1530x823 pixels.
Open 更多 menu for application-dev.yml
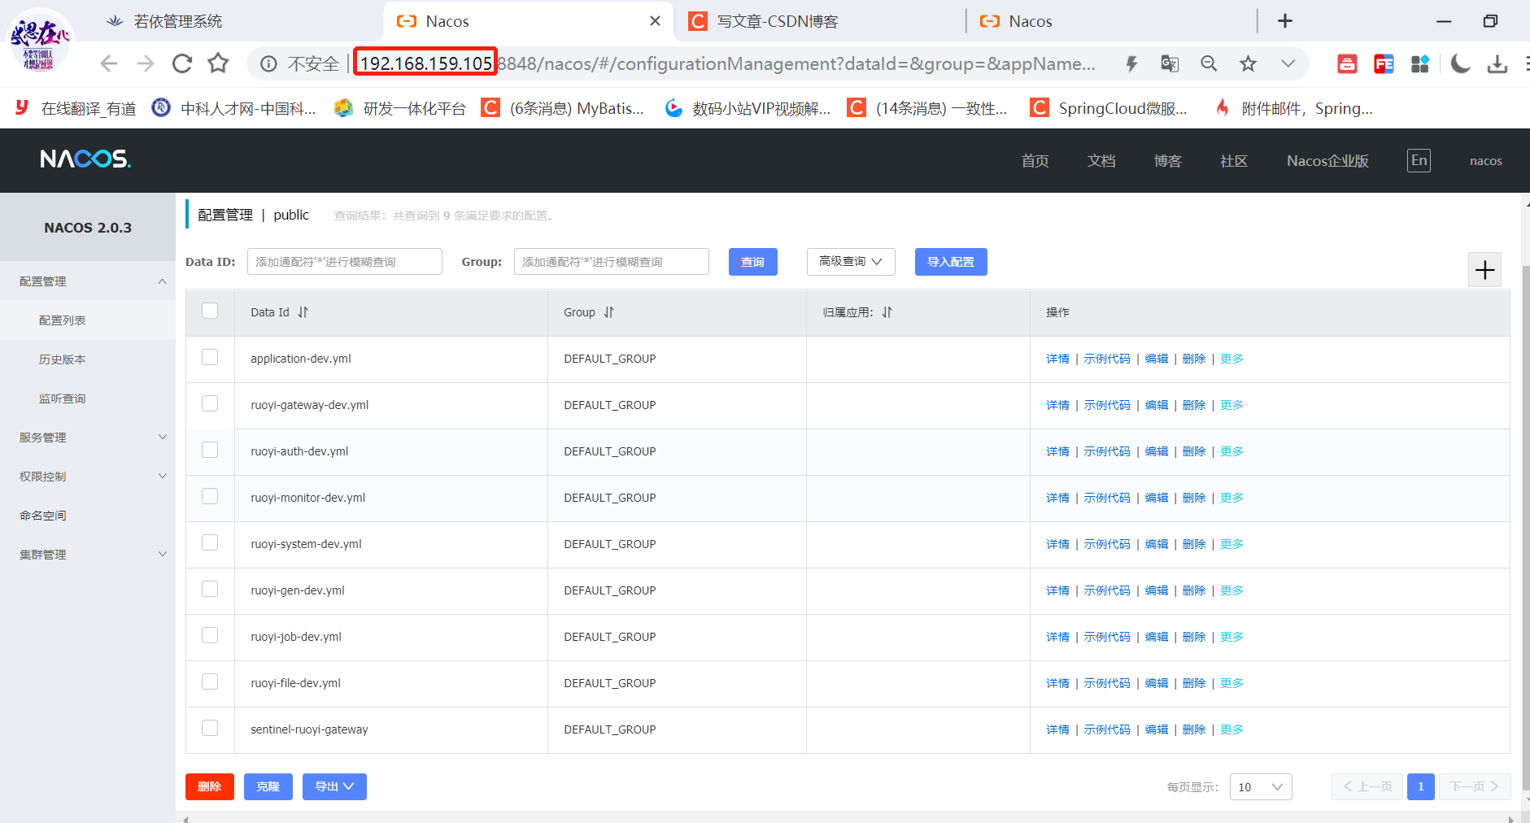coord(1231,359)
